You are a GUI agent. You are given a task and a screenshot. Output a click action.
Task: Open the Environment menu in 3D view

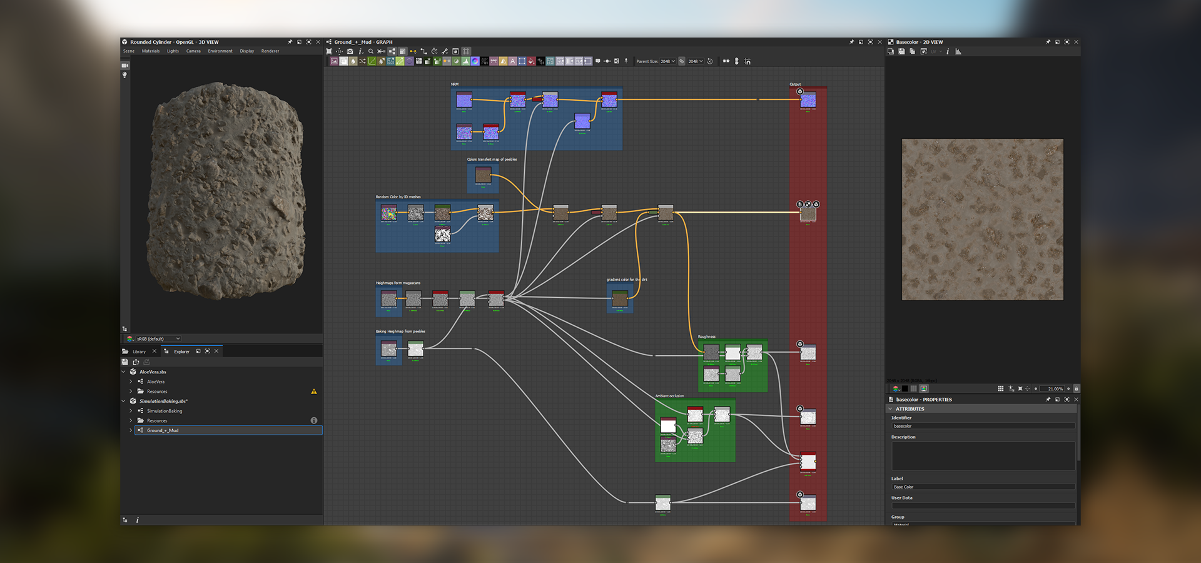[x=220, y=51]
